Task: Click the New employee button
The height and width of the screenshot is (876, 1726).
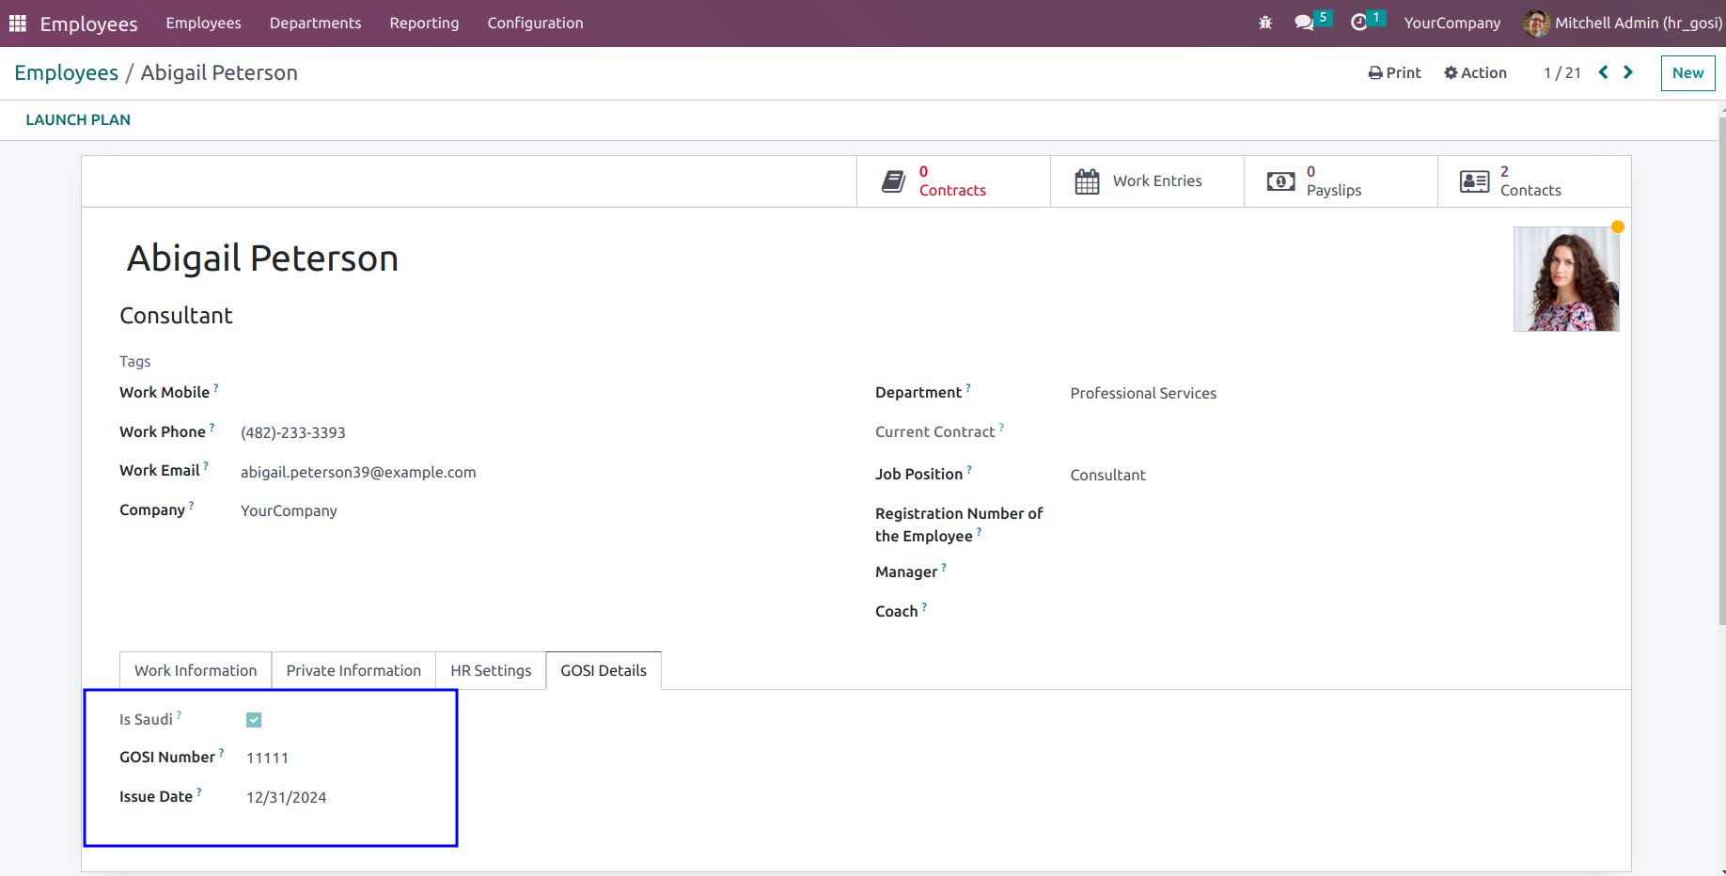Action: 1687,72
